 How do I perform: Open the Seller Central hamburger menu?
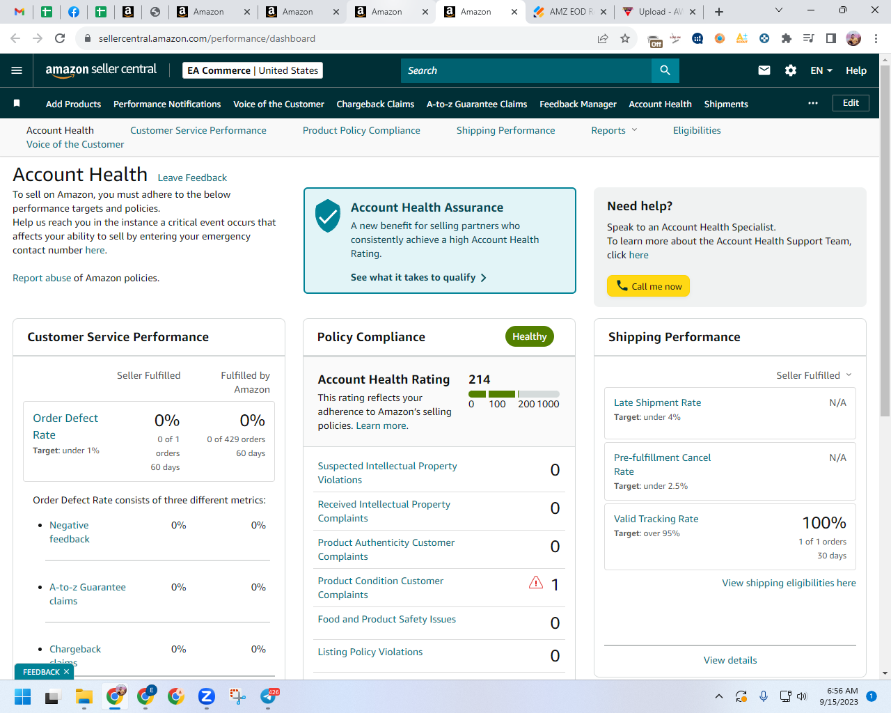pyautogui.click(x=17, y=70)
